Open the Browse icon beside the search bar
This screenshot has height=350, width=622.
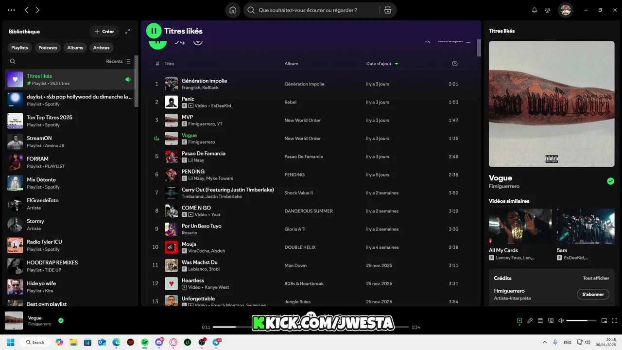pyautogui.click(x=387, y=10)
